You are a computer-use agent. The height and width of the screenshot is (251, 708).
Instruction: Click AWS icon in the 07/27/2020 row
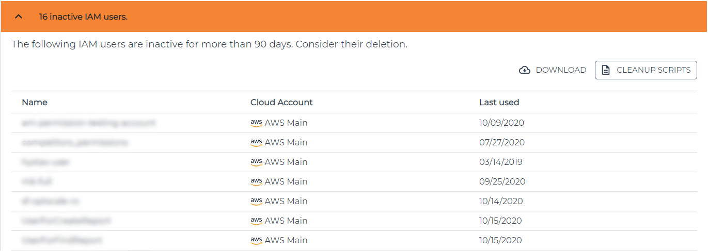pyautogui.click(x=256, y=142)
